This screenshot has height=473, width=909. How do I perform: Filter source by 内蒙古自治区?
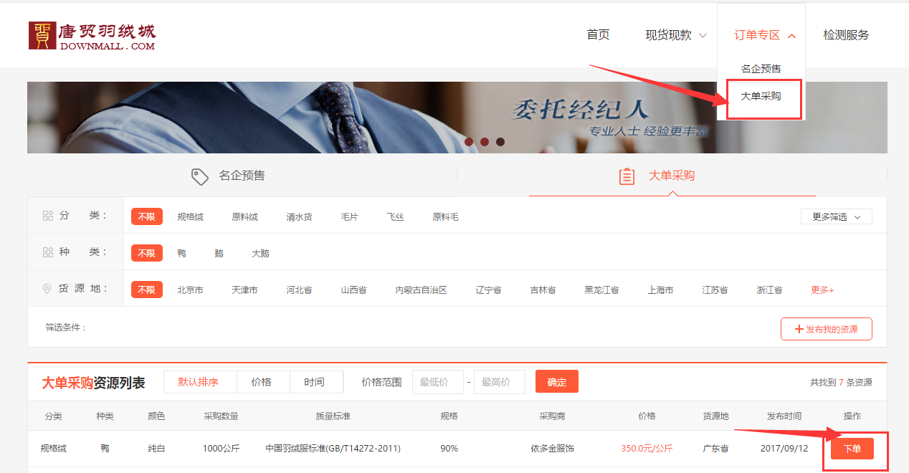pyautogui.click(x=422, y=290)
